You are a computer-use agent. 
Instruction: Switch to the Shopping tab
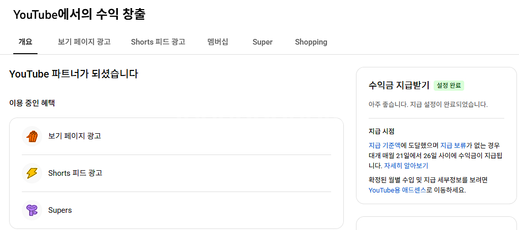click(x=311, y=42)
